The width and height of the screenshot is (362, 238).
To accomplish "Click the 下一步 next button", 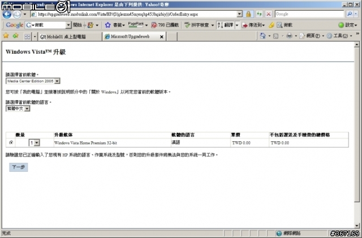I will (19, 167).
